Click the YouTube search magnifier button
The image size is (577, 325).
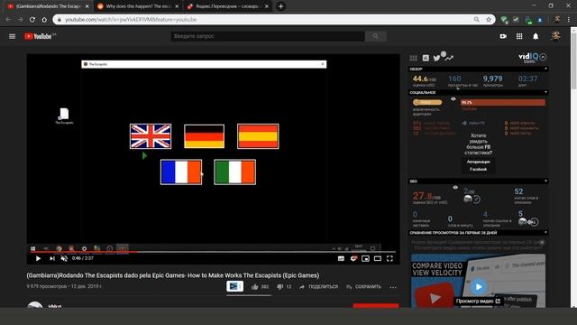pos(375,36)
